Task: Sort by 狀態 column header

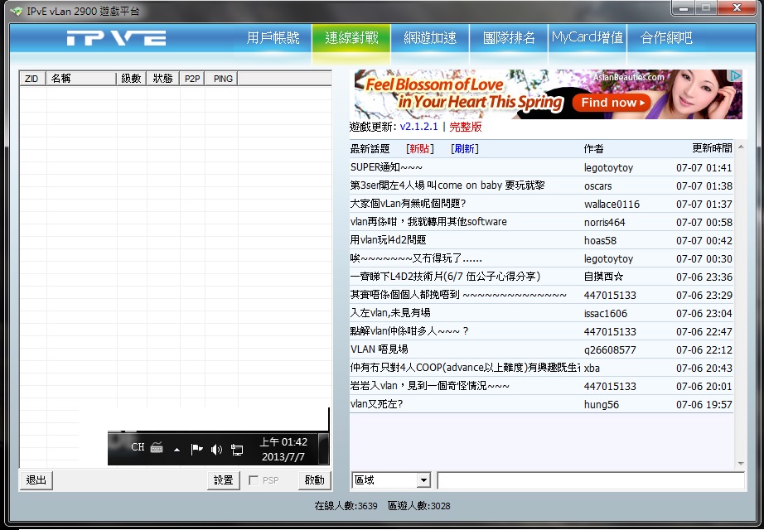Action: tap(162, 79)
